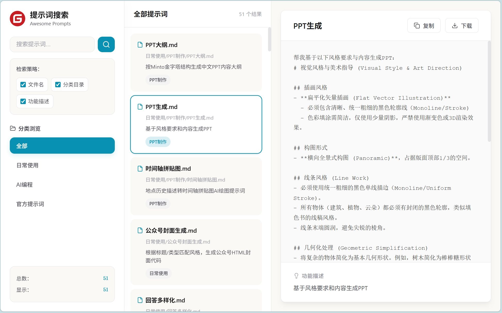Click the prompt list vertical scrollbar
This screenshot has width=502, height=313.
click(269, 40)
